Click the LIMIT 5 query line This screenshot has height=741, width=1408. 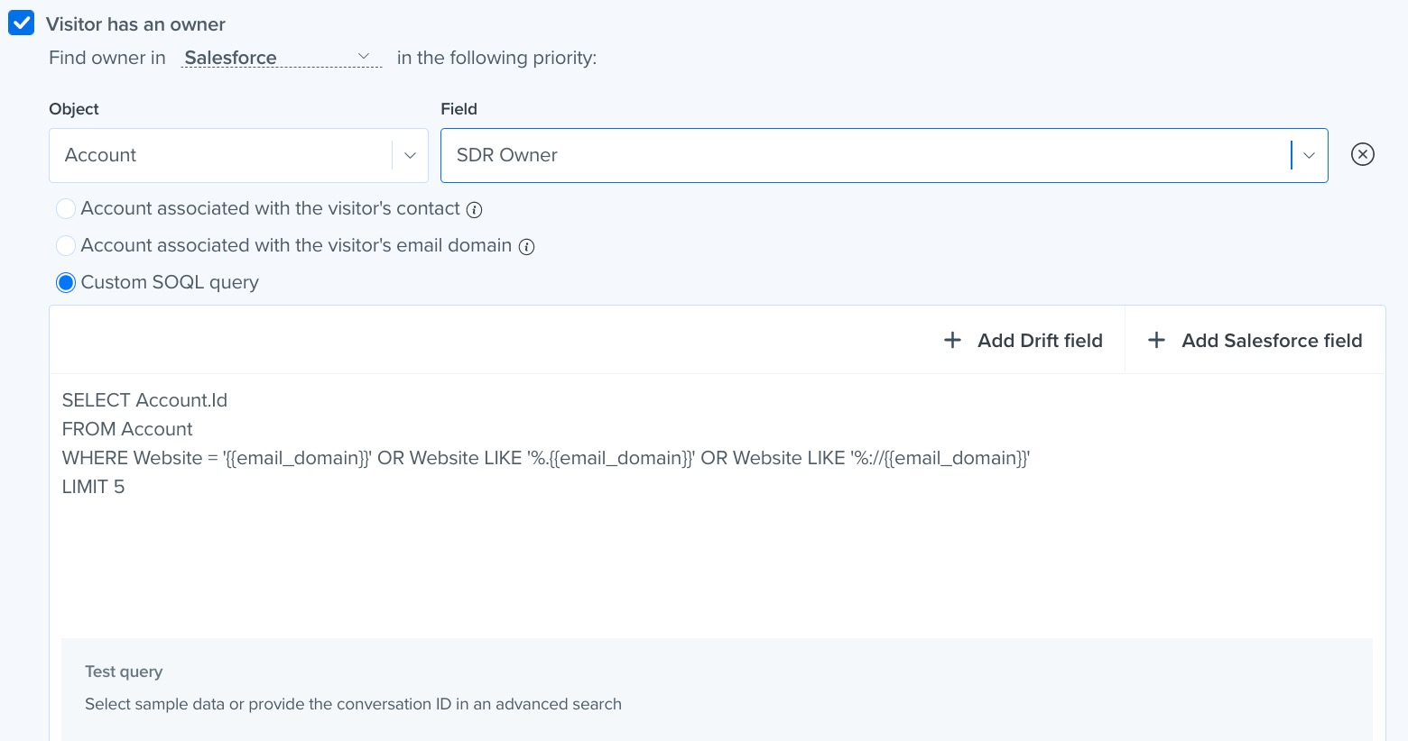[93, 487]
